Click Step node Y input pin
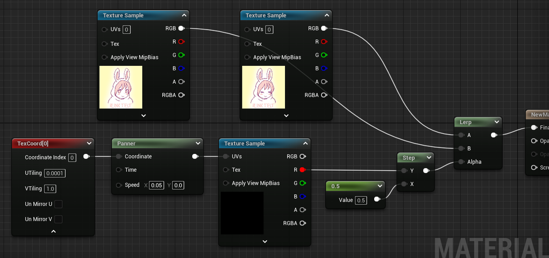 [x=404, y=171]
